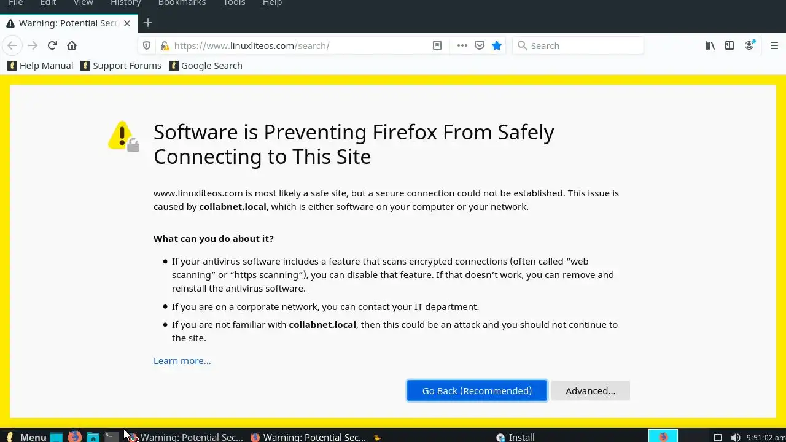
Task: Show connection lock warning info
Action: (164, 45)
